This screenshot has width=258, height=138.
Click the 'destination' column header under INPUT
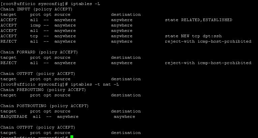(x=126, y=14)
